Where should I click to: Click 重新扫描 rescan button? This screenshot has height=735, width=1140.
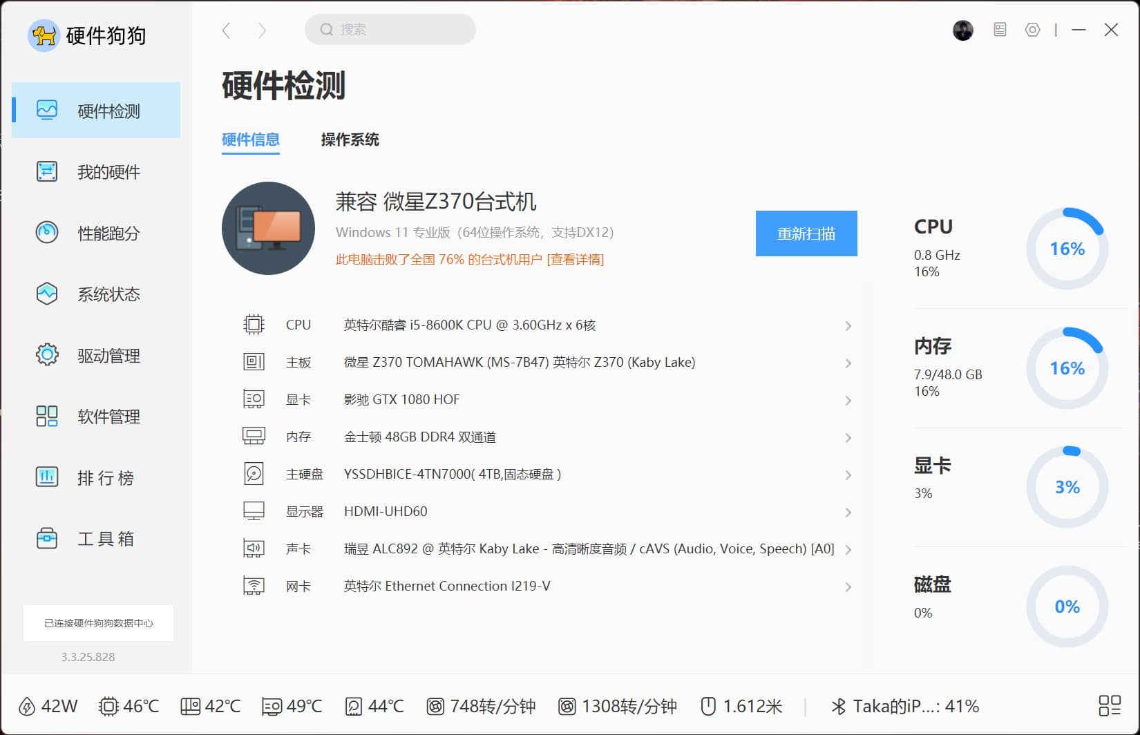tap(806, 233)
